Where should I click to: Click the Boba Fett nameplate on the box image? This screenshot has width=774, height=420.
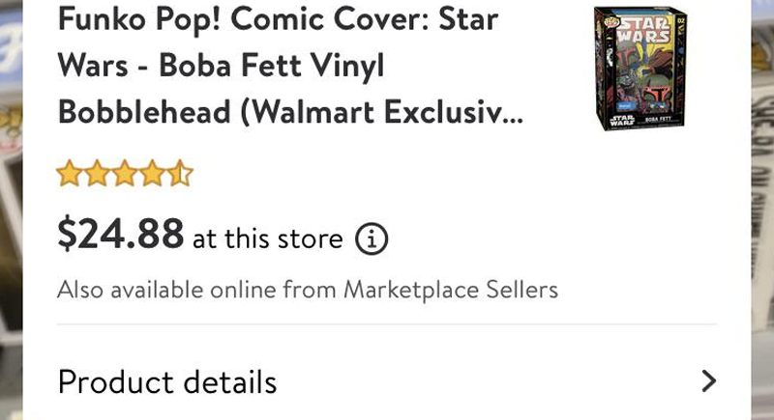click(x=657, y=121)
